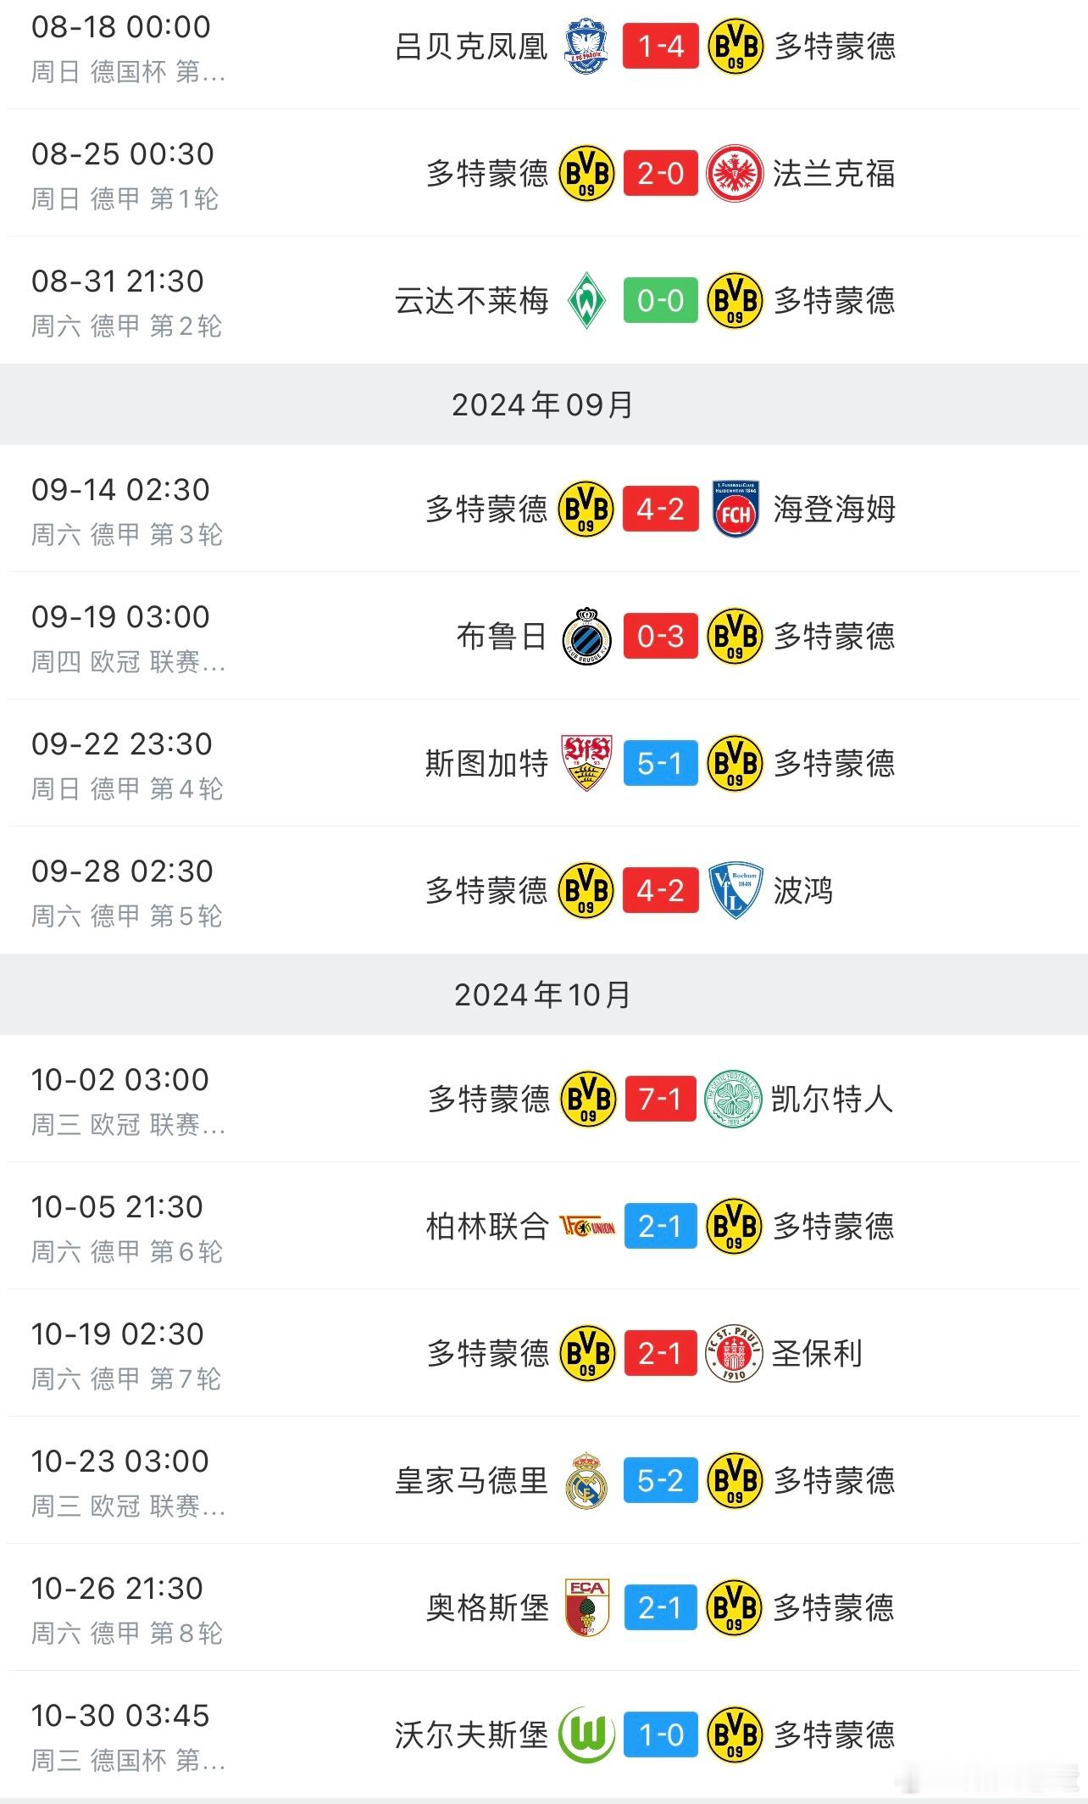Click the Celtic clover crest
Viewport: 1088px width, 1804px height.
pos(735,1099)
